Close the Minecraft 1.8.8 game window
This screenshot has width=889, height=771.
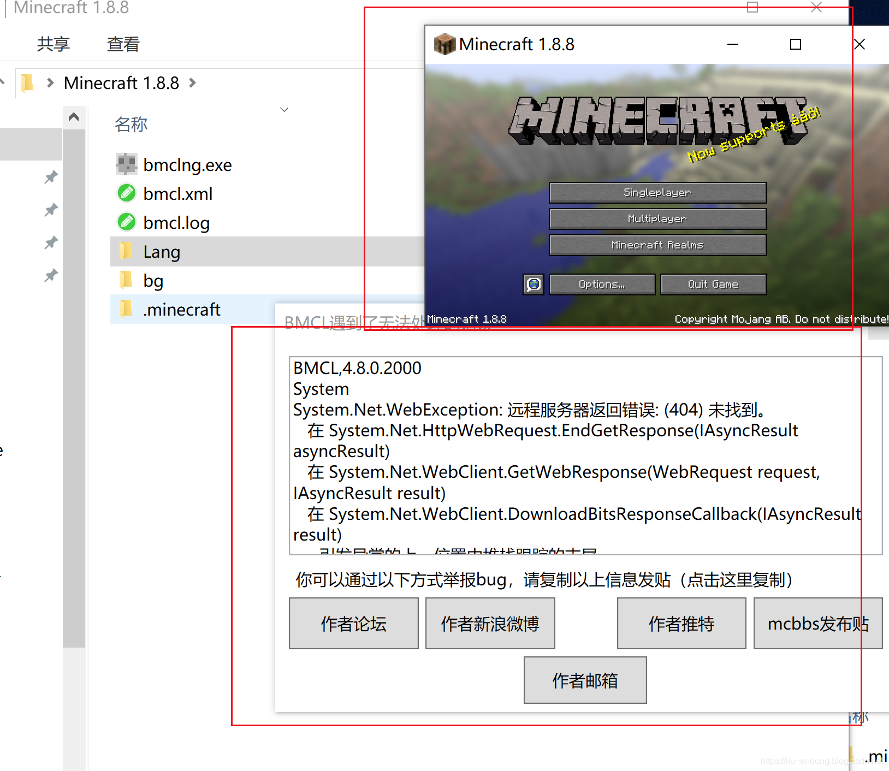pos(860,44)
